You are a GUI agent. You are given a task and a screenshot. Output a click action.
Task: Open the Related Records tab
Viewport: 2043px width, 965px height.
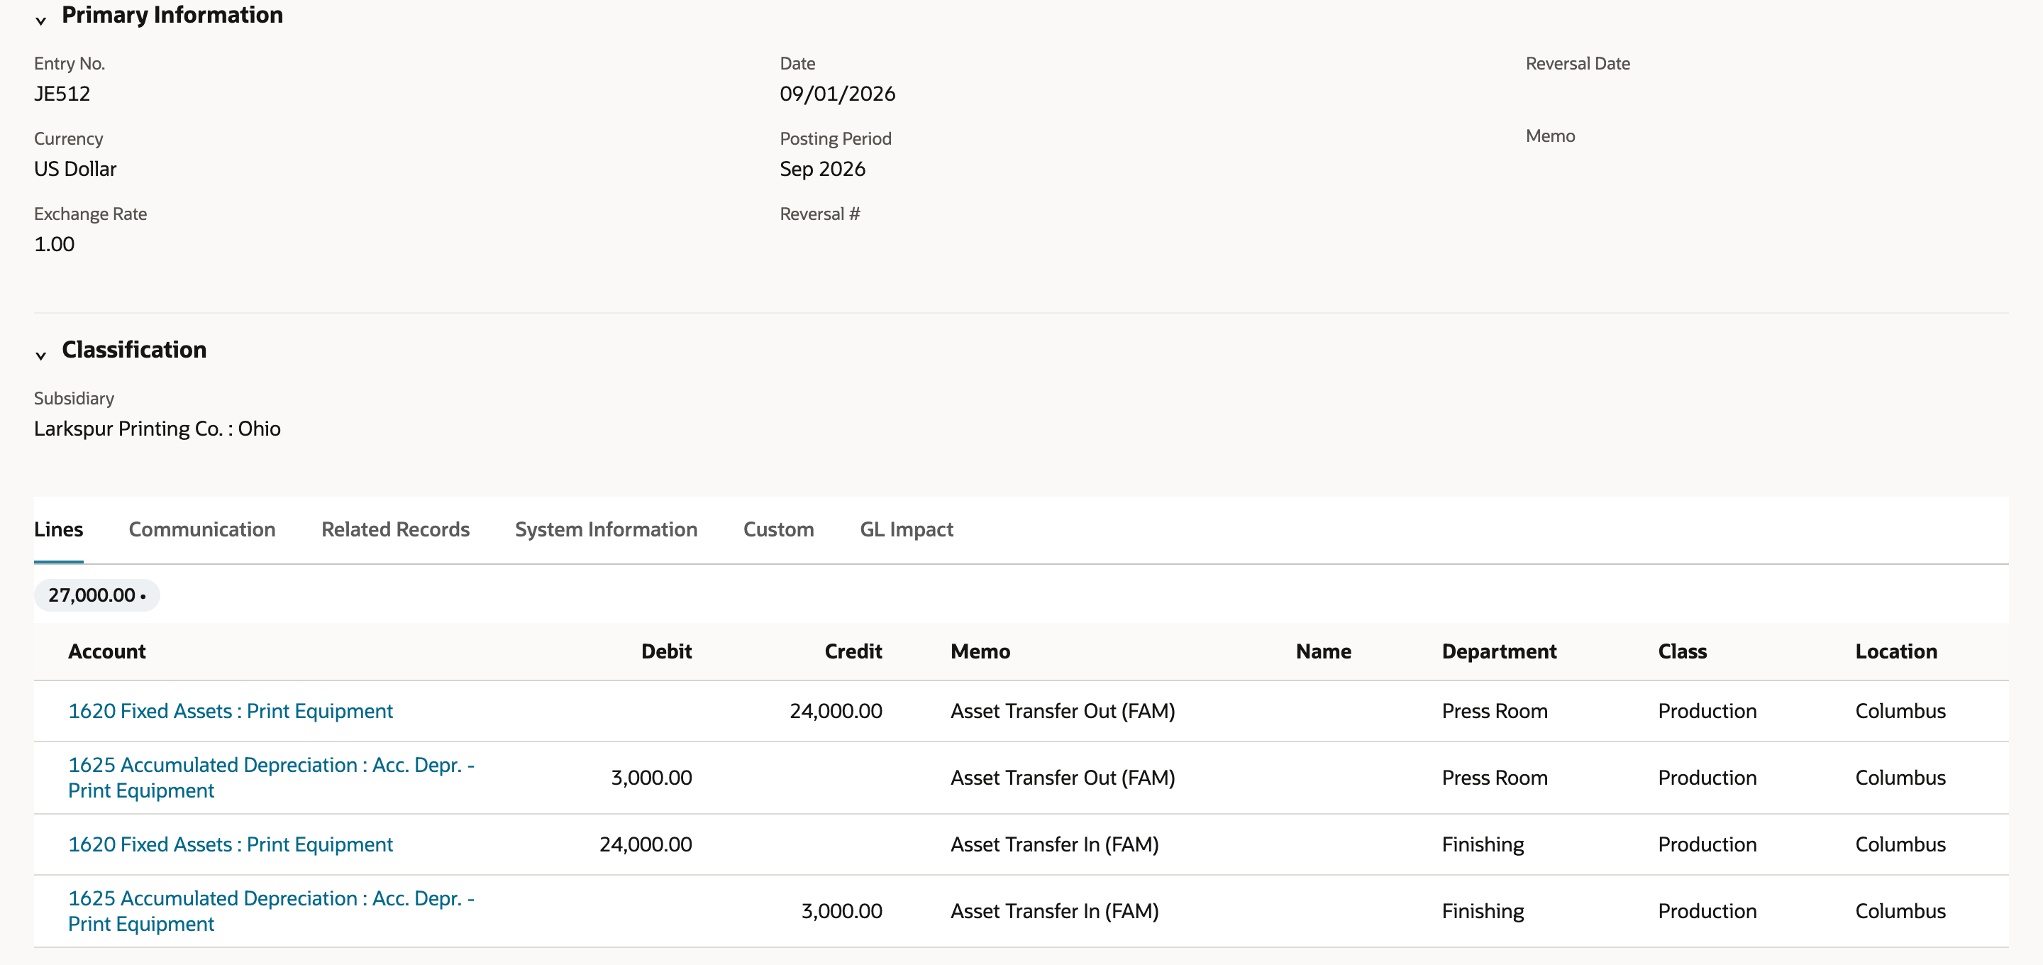click(x=395, y=529)
